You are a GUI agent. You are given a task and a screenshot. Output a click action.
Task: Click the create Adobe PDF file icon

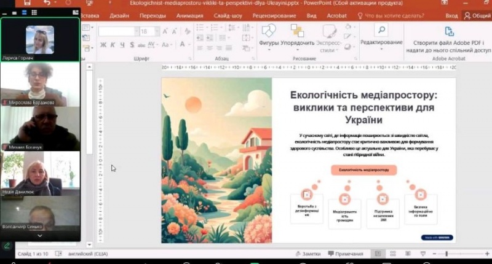(x=449, y=32)
